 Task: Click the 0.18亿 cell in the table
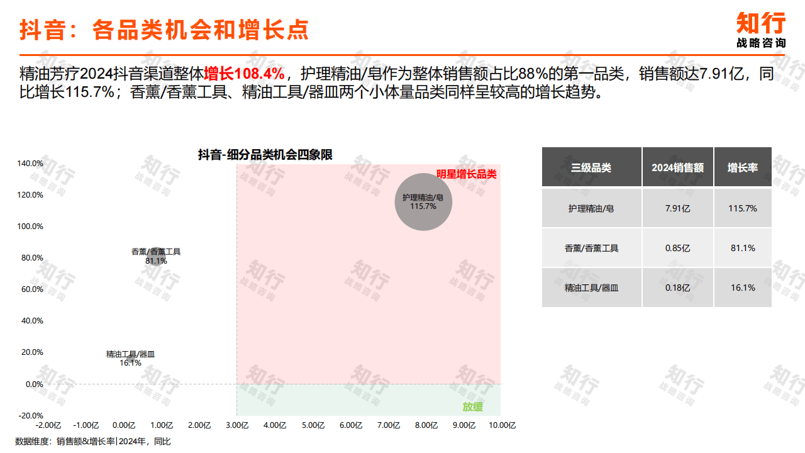(x=677, y=288)
